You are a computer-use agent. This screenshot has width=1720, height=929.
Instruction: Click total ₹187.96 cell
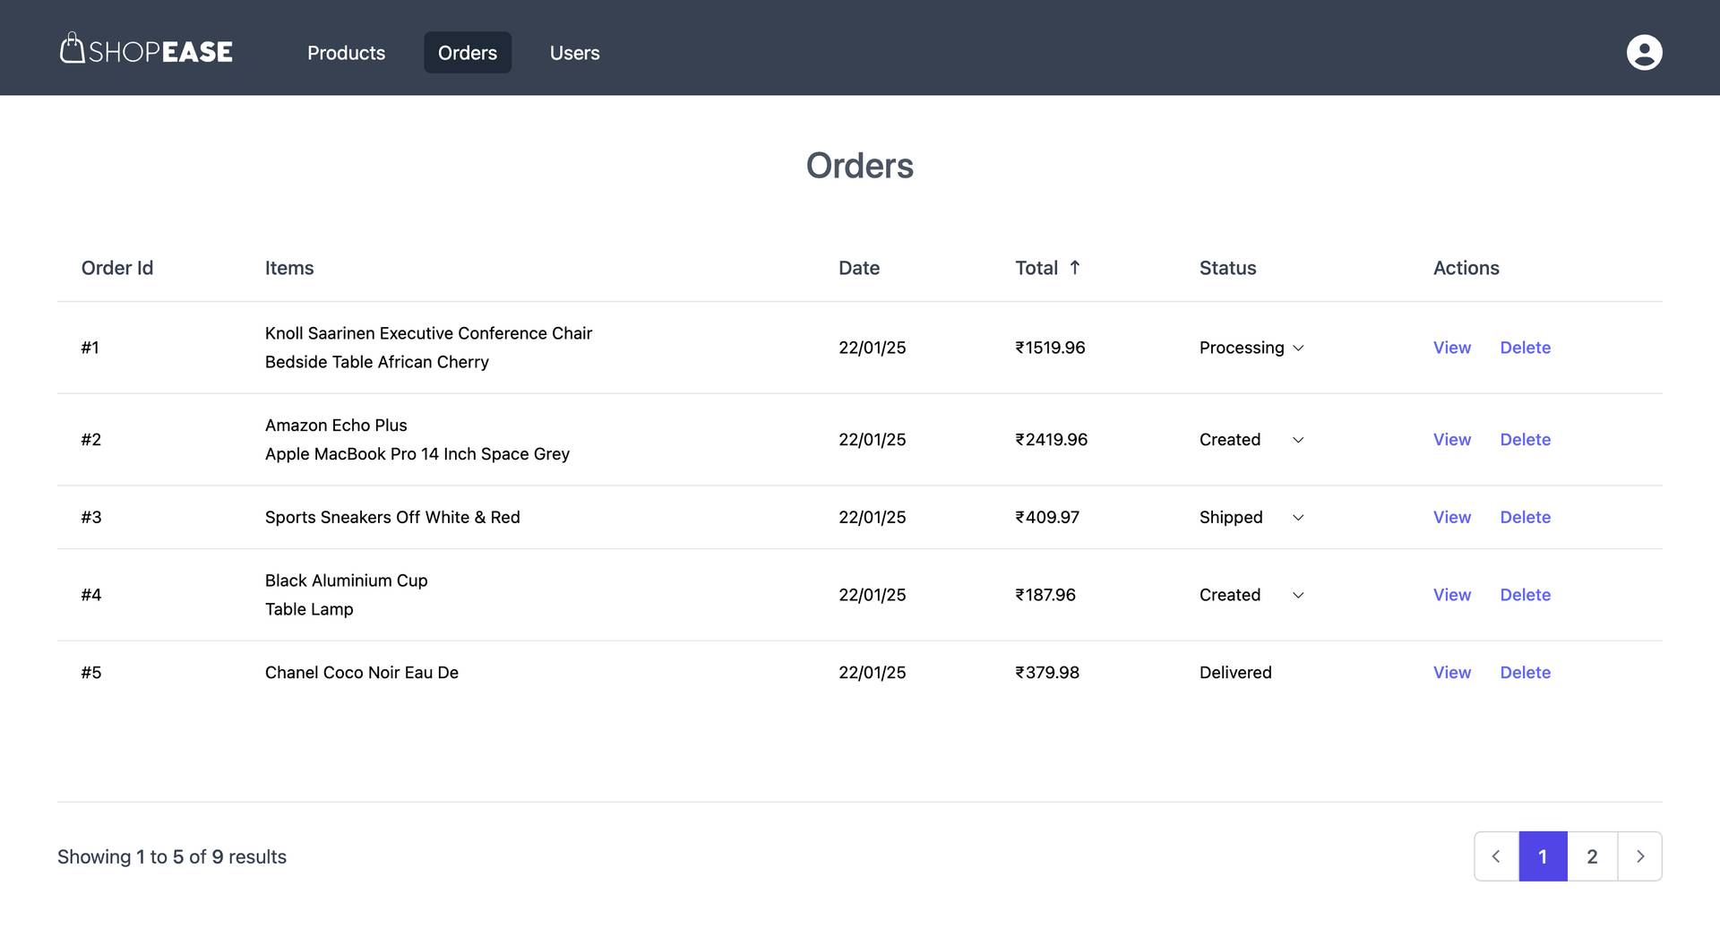coord(1045,595)
